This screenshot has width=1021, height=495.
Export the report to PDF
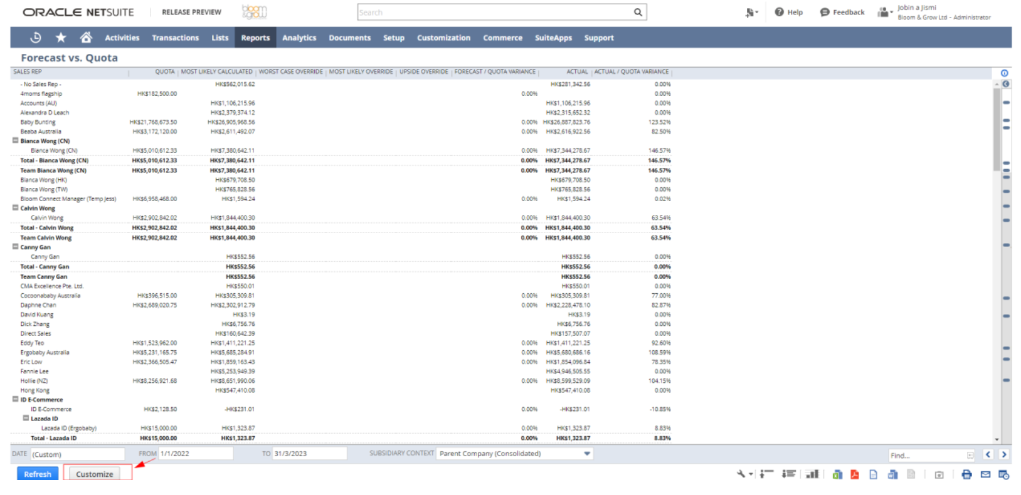[854, 474]
